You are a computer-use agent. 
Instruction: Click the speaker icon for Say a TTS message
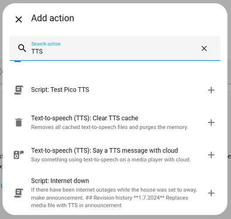[x=19, y=155]
